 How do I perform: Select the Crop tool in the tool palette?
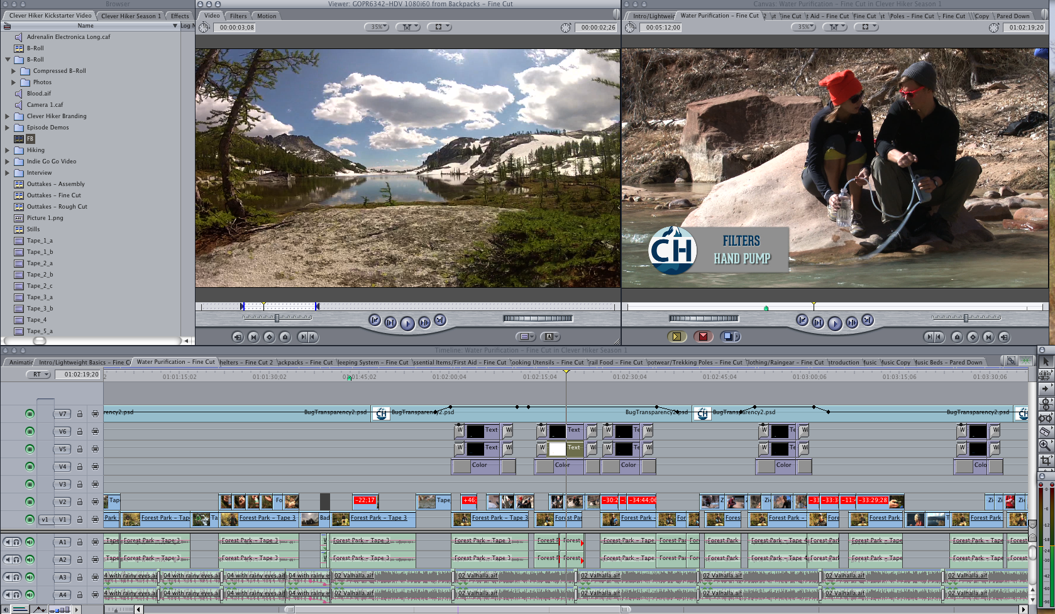point(1046,460)
